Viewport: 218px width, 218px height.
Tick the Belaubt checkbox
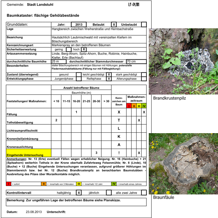(x=114, y=24)
